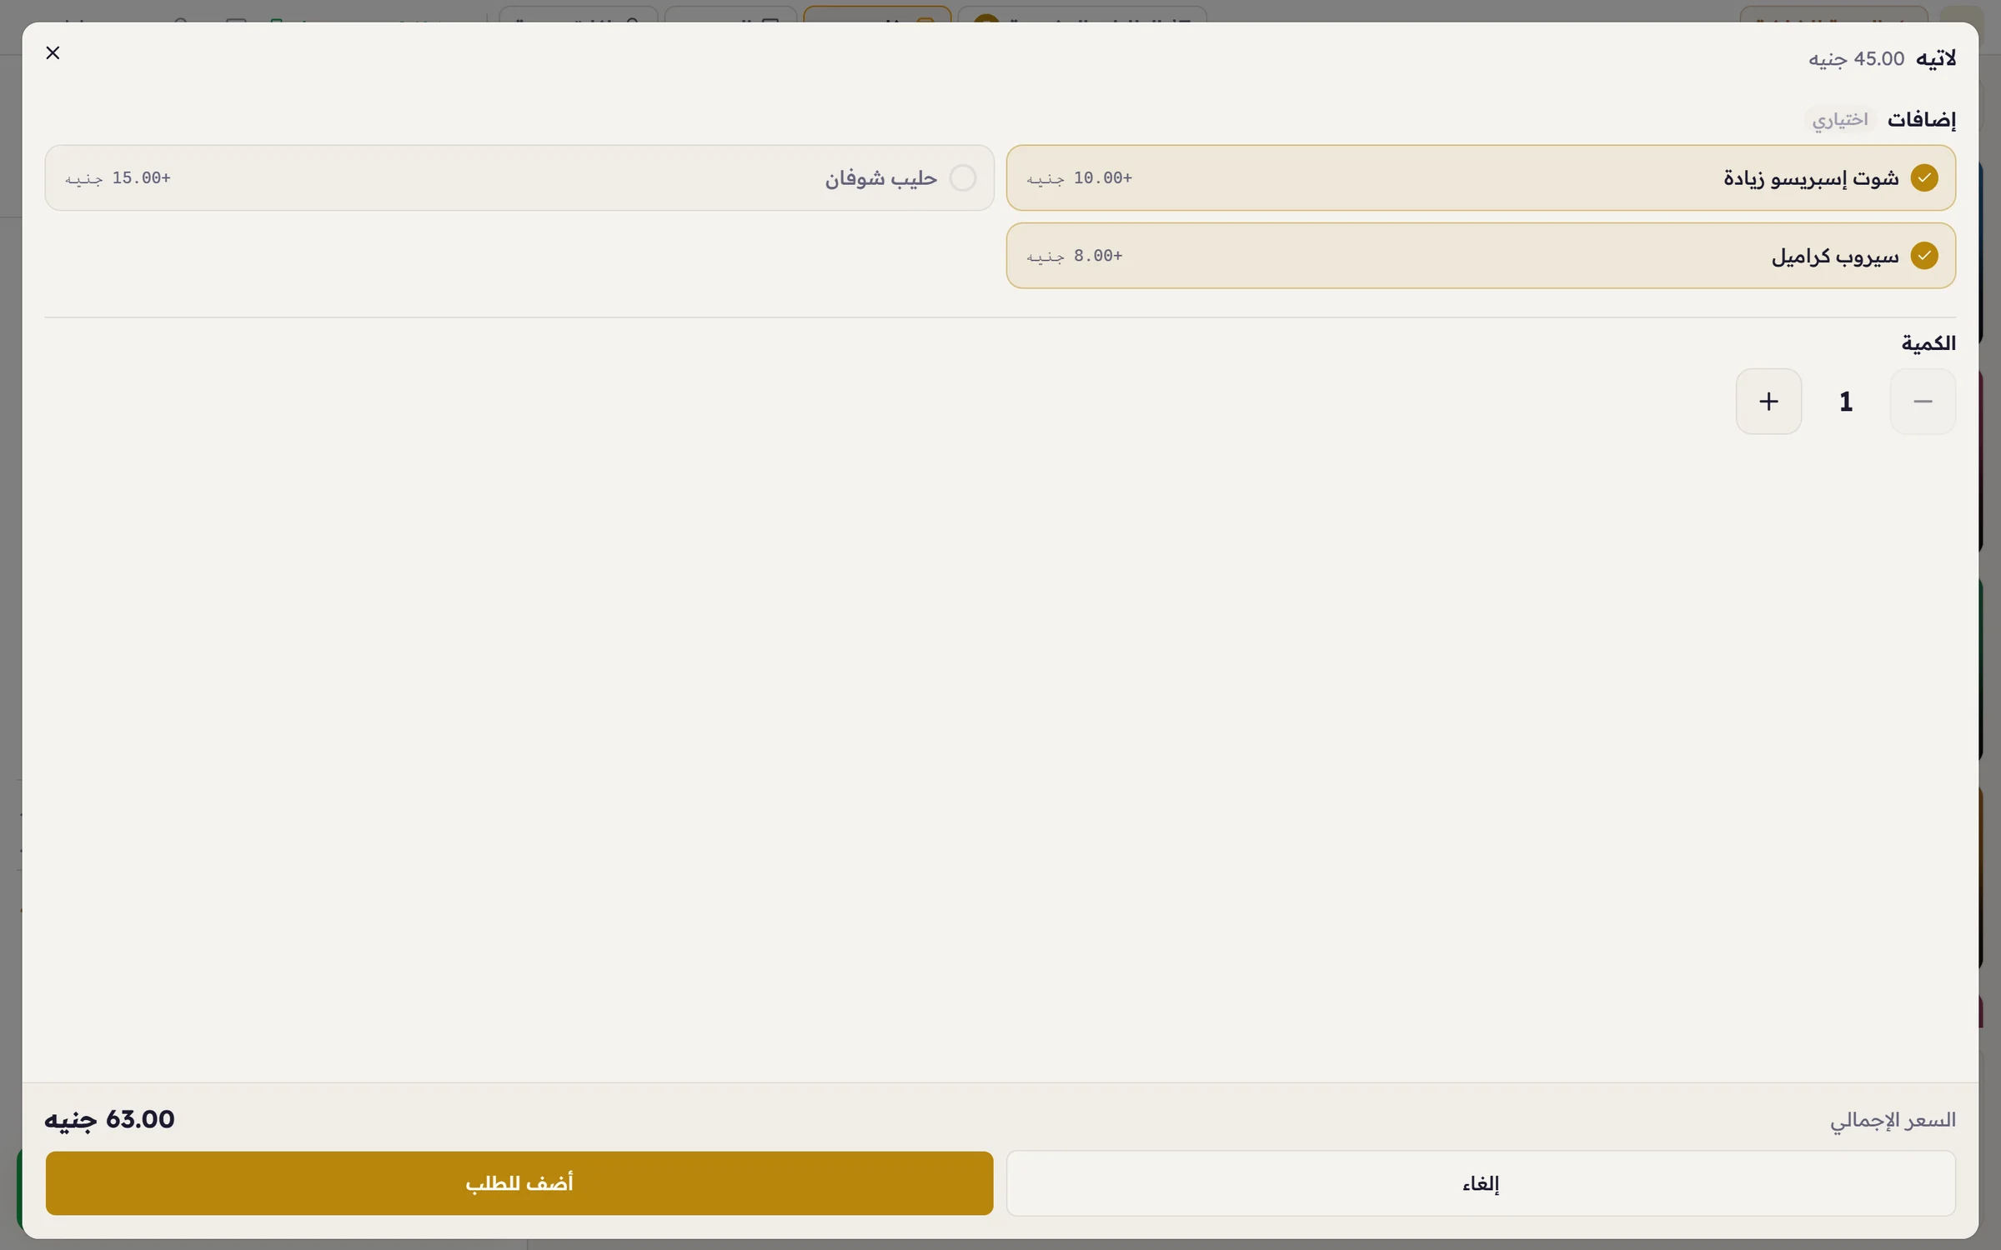Close the latte options dialog with X
This screenshot has width=2001, height=1250.
pyautogui.click(x=53, y=53)
